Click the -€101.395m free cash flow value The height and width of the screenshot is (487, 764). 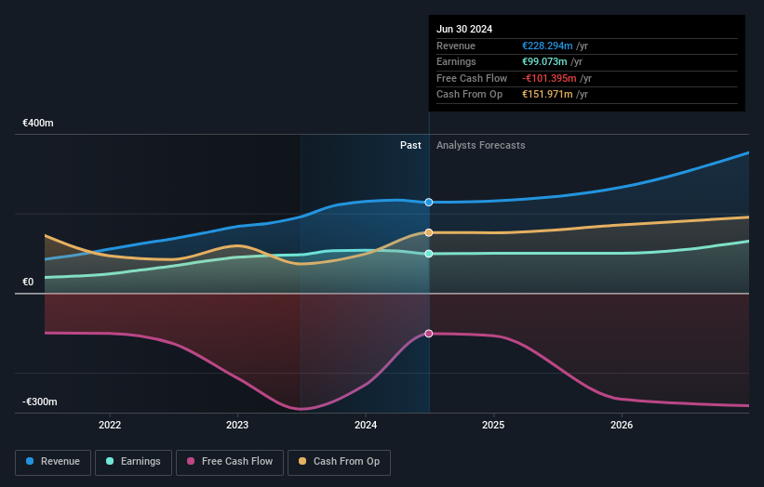click(x=549, y=78)
